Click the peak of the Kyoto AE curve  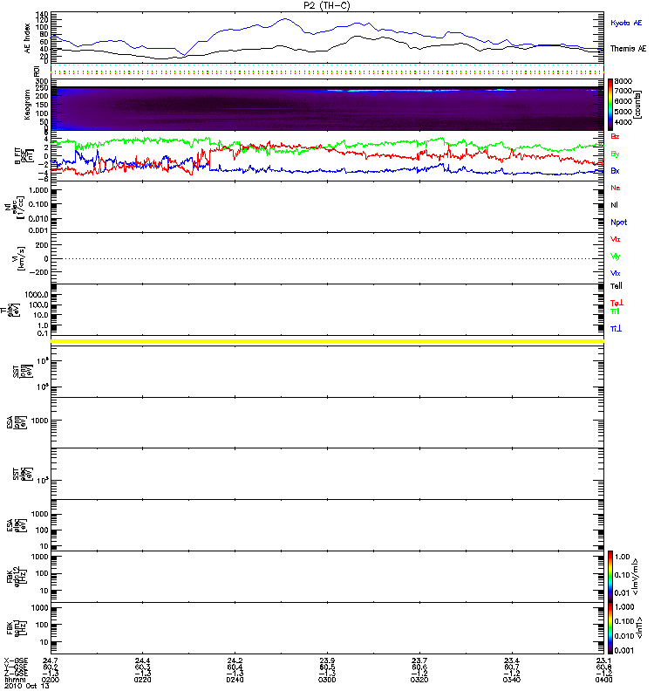pyautogui.click(x=285, y=18)
